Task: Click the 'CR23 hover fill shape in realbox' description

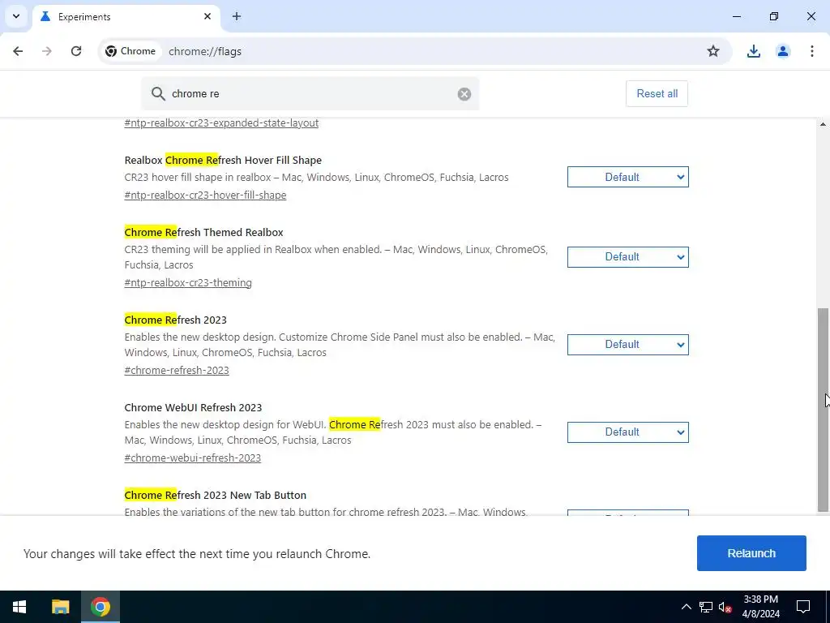Action: (317, 178)
